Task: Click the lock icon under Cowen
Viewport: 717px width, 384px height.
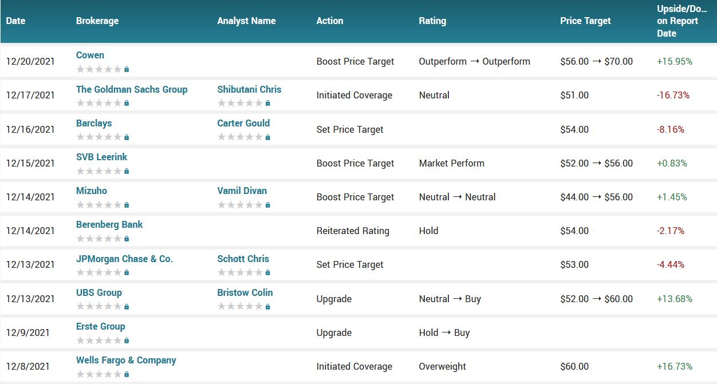Action: (127, 69)
